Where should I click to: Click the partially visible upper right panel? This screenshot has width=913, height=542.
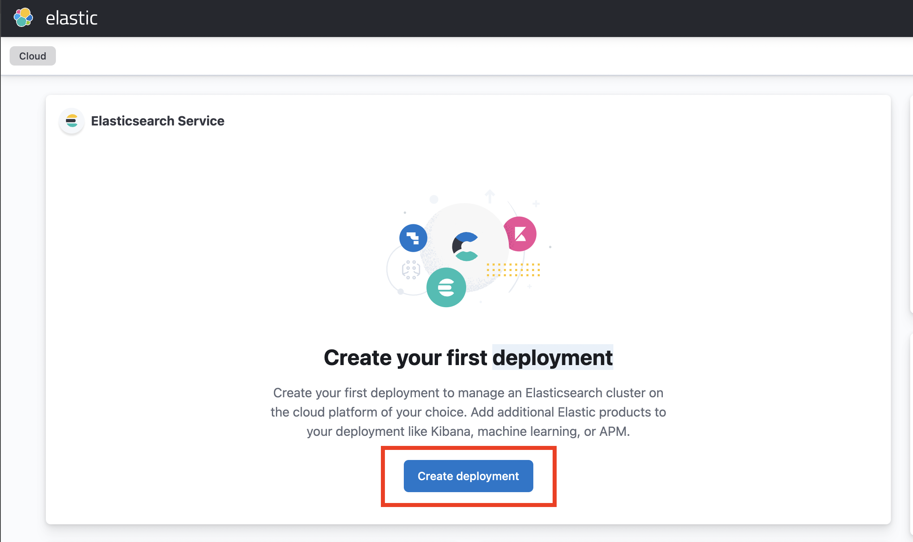tap(911, 203)
